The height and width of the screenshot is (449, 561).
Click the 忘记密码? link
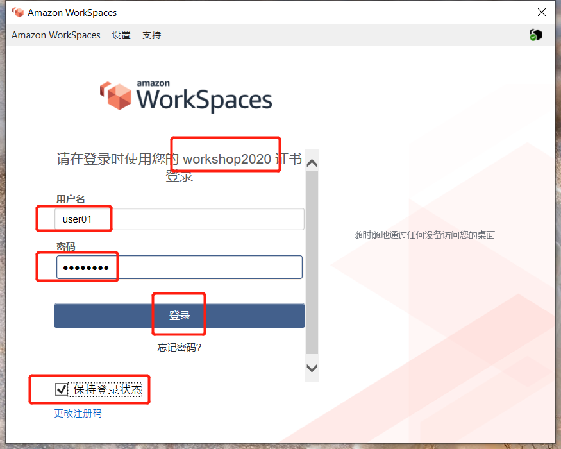(x=180, y=348)
